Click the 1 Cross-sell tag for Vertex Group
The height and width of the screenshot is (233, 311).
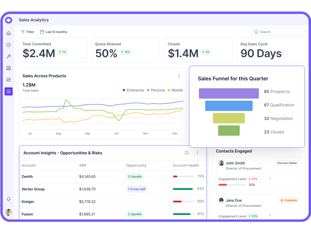pyautogui.click(x=136, y=189)
